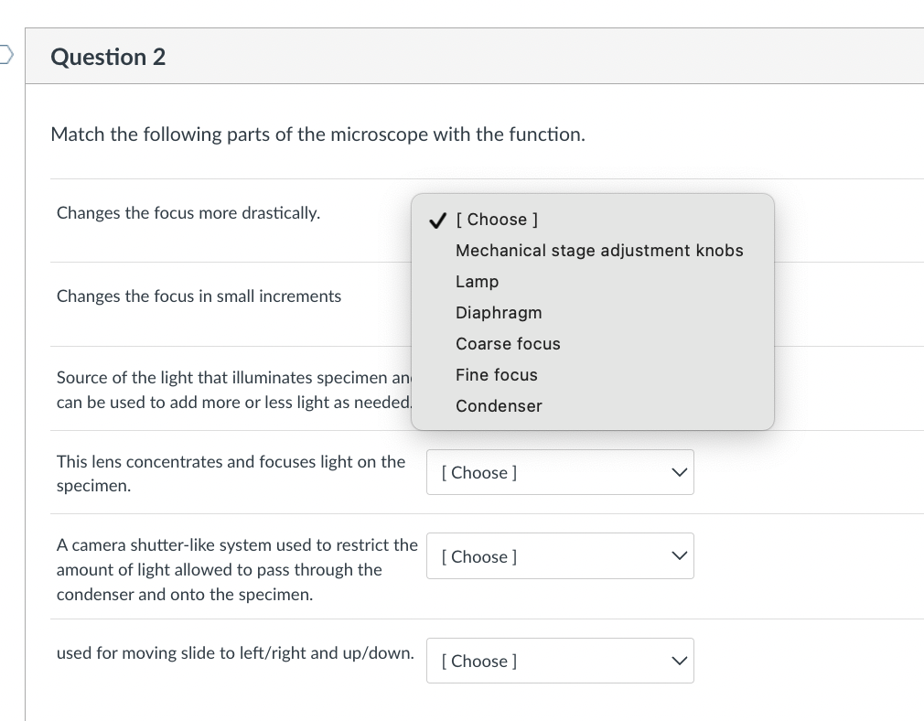Click the chevron on the diaphragm question dropdown
Viewport: 924px width, 721px height.
[677, 555]
